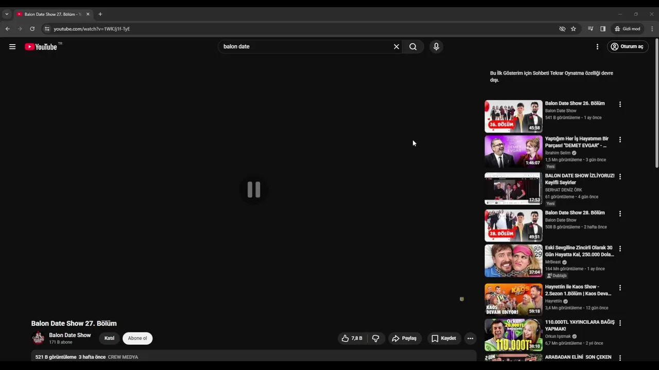Open Chrome three-dot menu
Image resolution: width=659 pixels, height=370 pixels.
click(x=652, y=29)
